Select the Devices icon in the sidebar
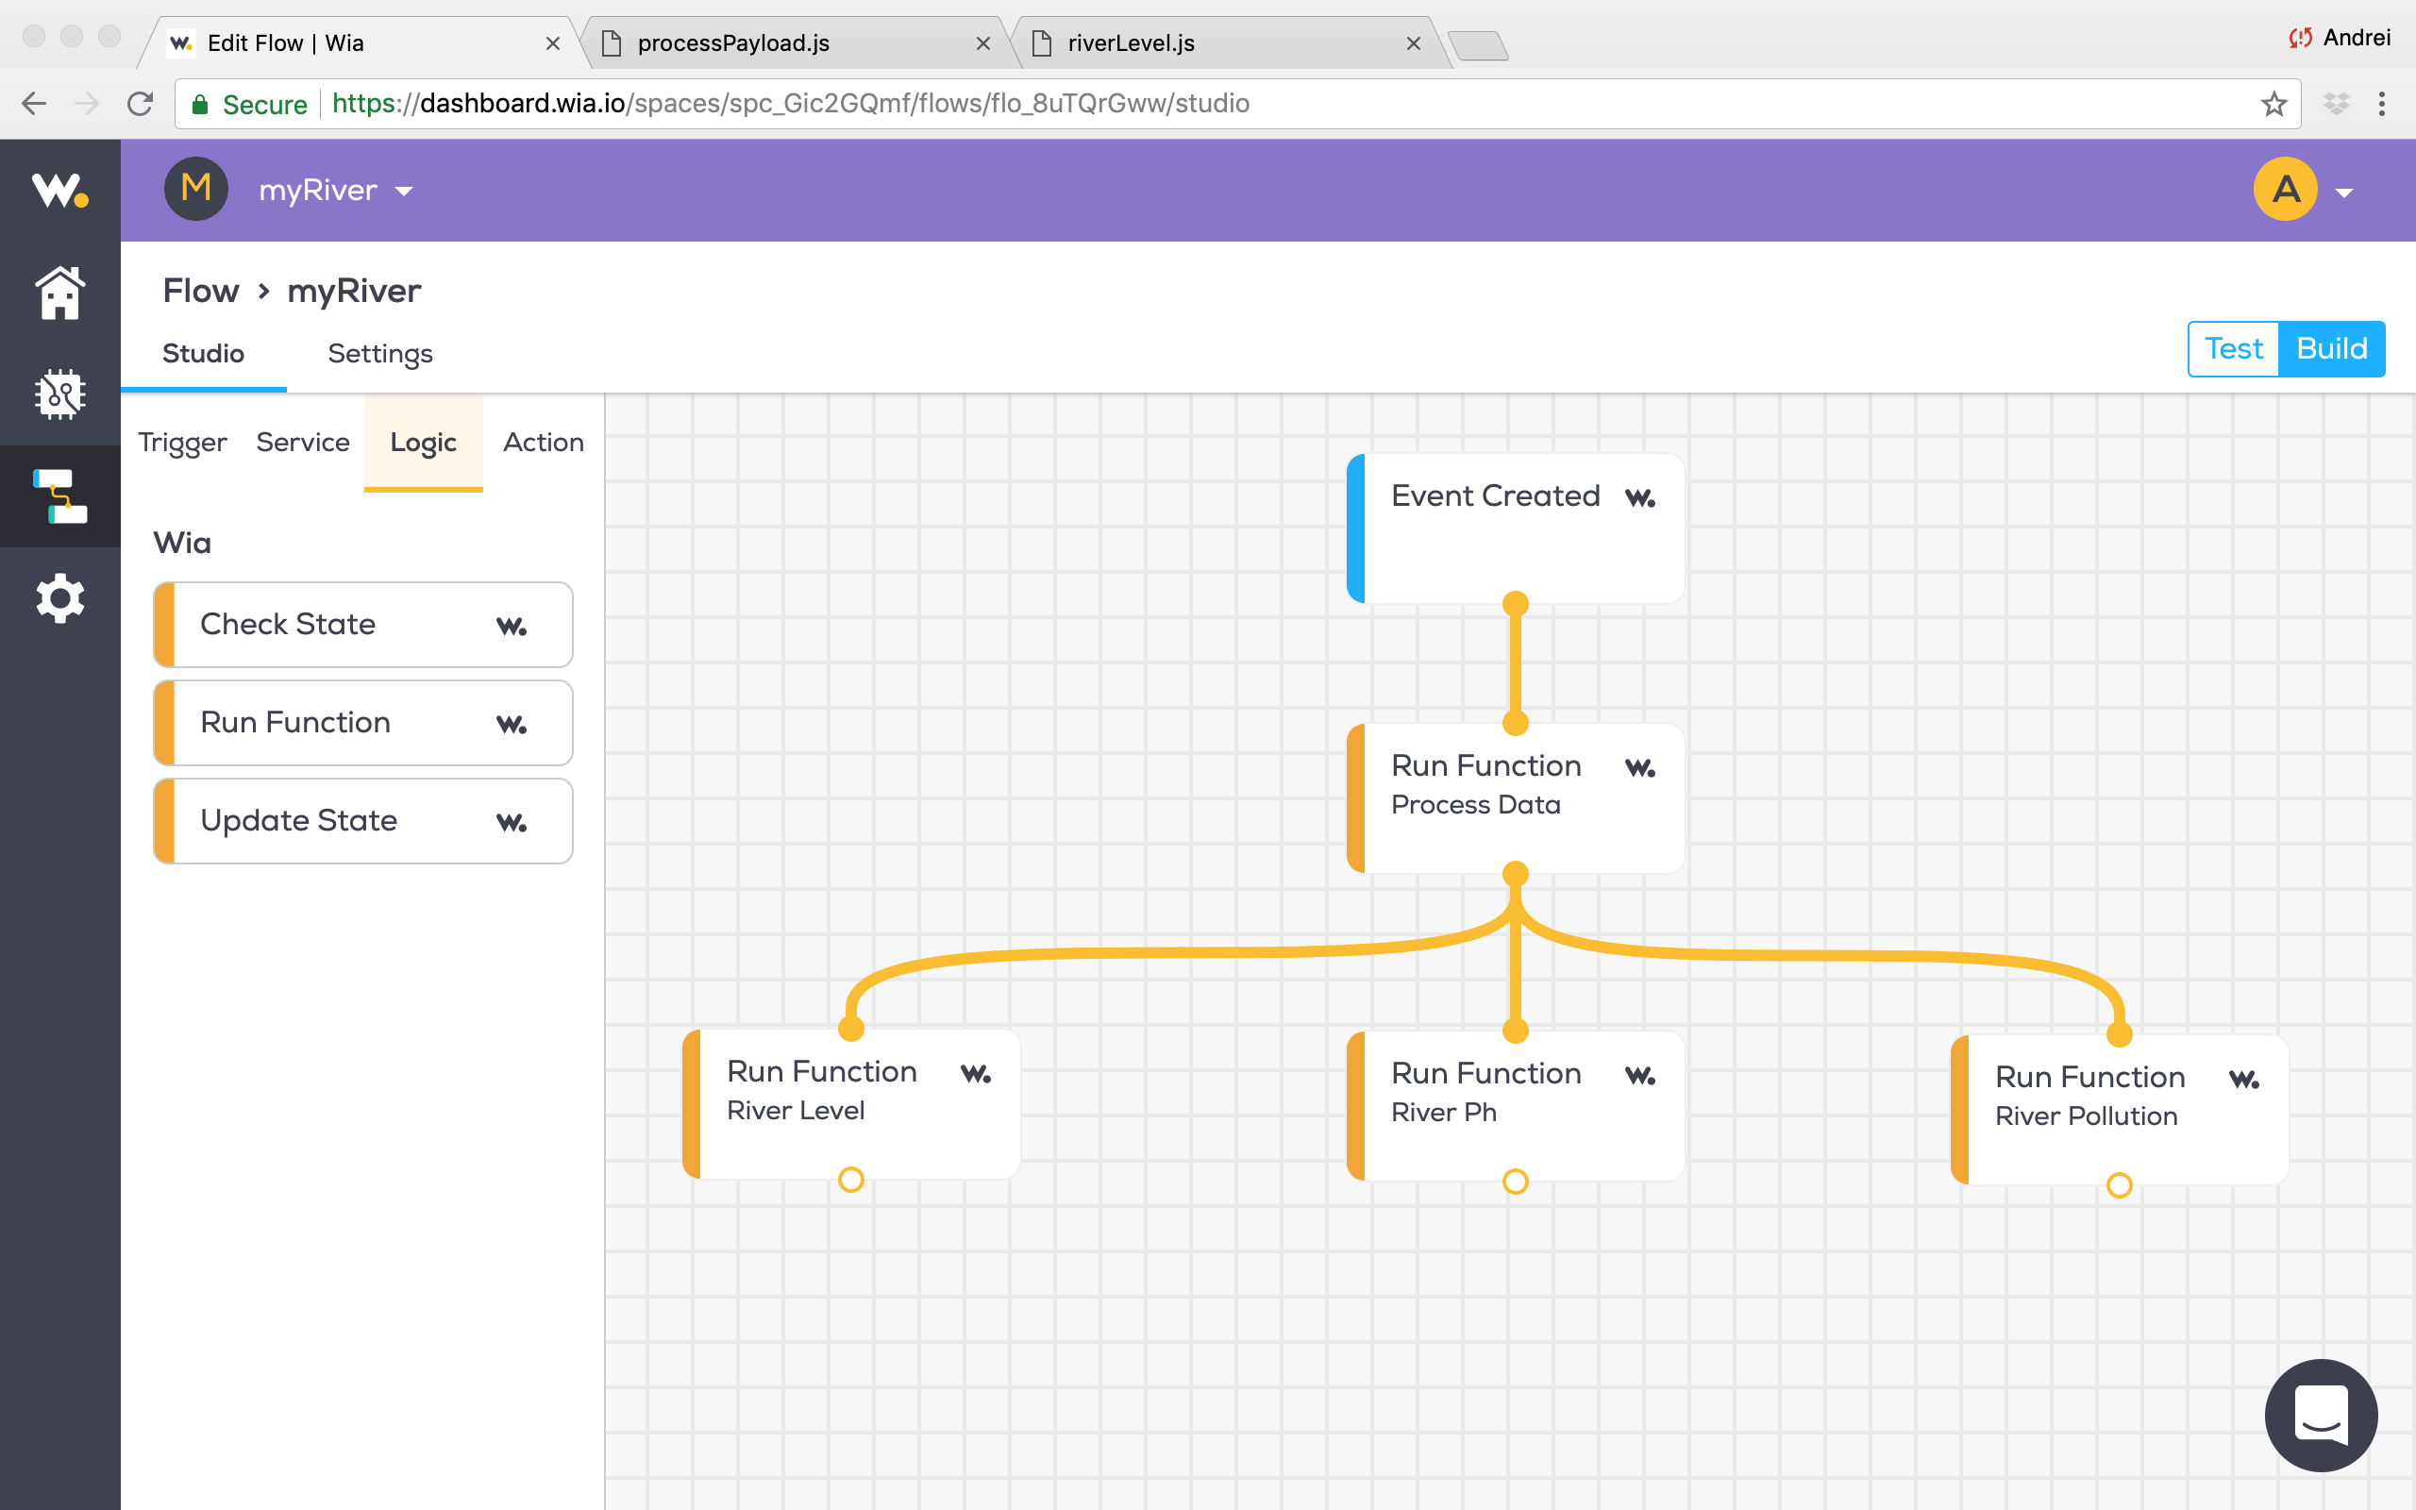2416x1510 pixels. (59, 394)
